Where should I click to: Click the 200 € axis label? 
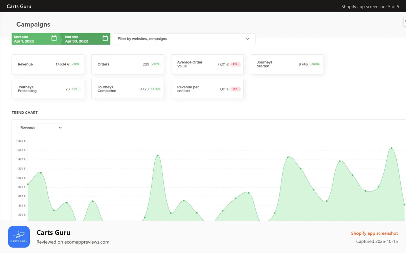[22, 215]
